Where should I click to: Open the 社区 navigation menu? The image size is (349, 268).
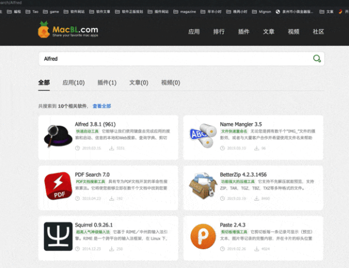318,32
